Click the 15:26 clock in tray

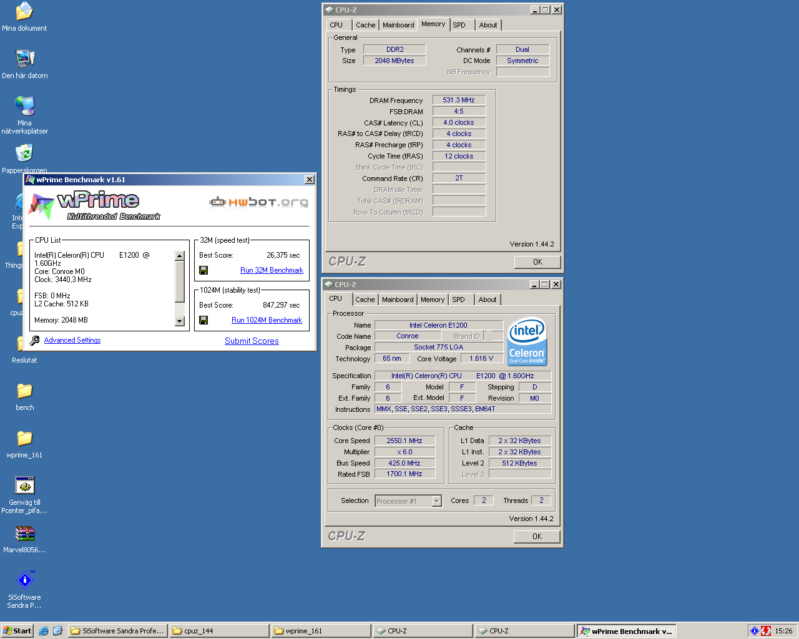pyautogui.click(x=783, y=631)
